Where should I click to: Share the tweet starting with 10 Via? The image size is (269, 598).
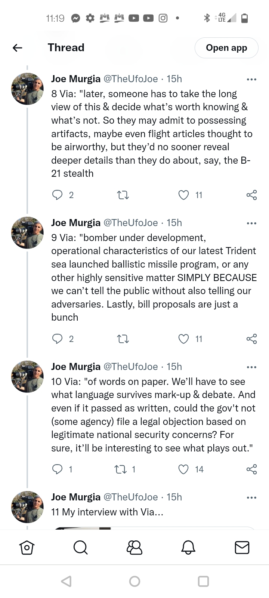tap(251, 469)
